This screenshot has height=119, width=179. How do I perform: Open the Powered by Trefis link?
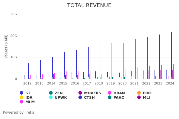click(18, 112)
